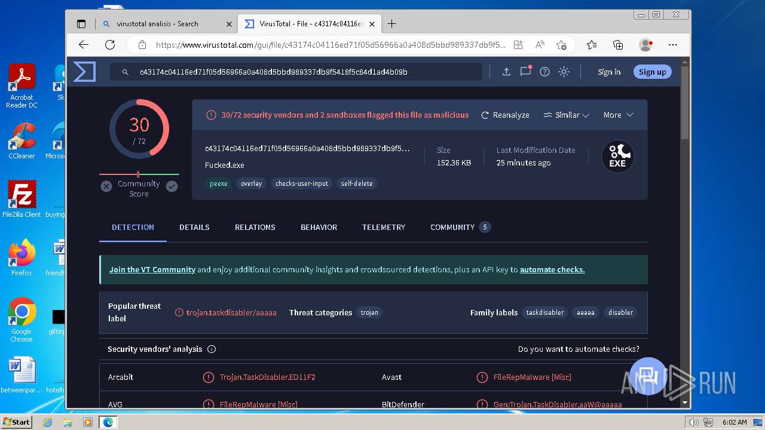The height and width of the screenshot is (430, 765).
Task: Follow the 'Join the VT Community' link
Action: tap(152, 269)
